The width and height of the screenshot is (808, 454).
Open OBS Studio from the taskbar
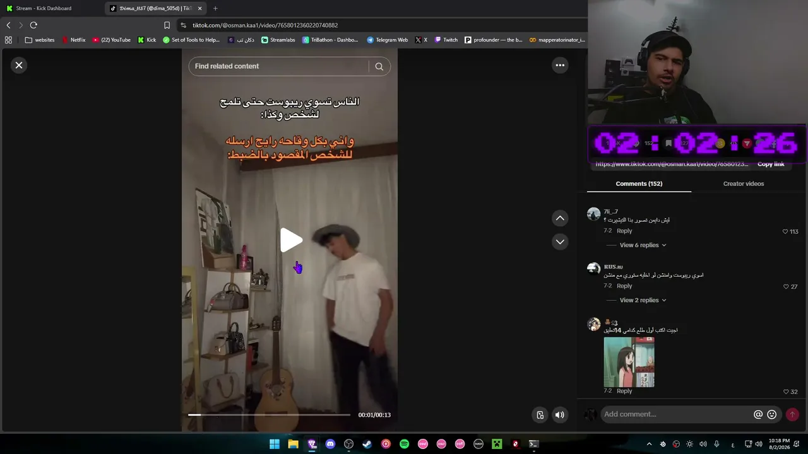point(348,444)
